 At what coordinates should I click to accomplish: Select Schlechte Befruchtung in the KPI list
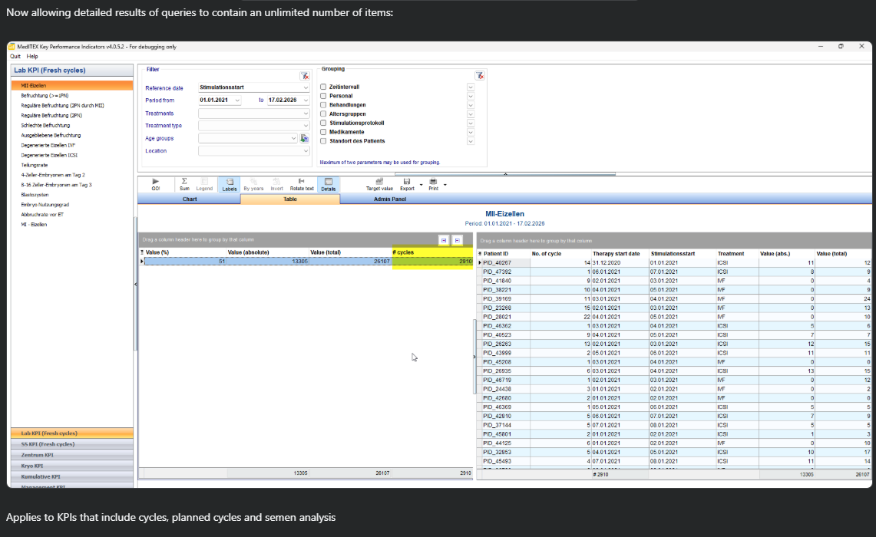click(x=45, y=125)
